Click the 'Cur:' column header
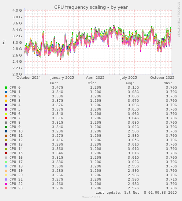This screenshot has width=182, height=201. pos(54,83)
